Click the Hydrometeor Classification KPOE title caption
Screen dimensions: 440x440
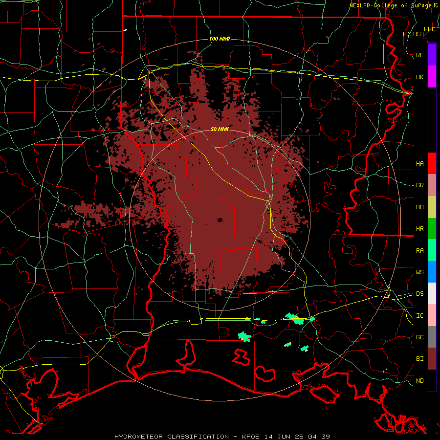coord(222,437)
